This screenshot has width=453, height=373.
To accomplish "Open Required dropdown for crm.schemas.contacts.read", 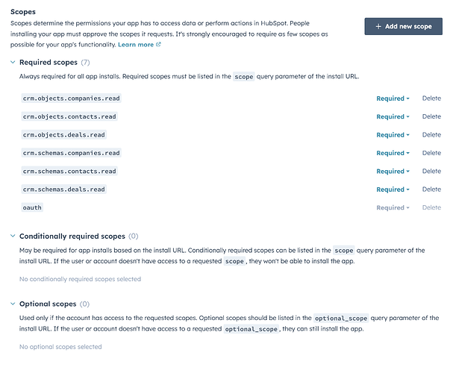I will 393,172.
